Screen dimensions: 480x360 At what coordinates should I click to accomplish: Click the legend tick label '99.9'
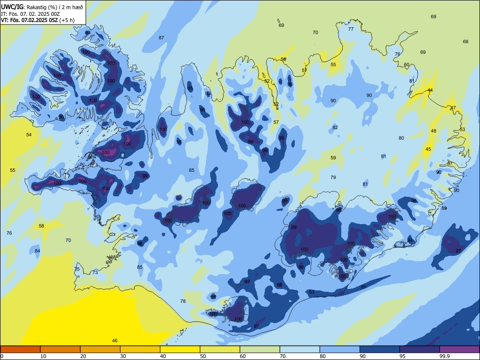(x=444, y=356)
